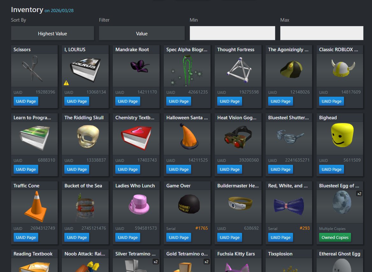
Task: Open UAID Page for Bluesteel Shutter shades
Action: point(280,169)
